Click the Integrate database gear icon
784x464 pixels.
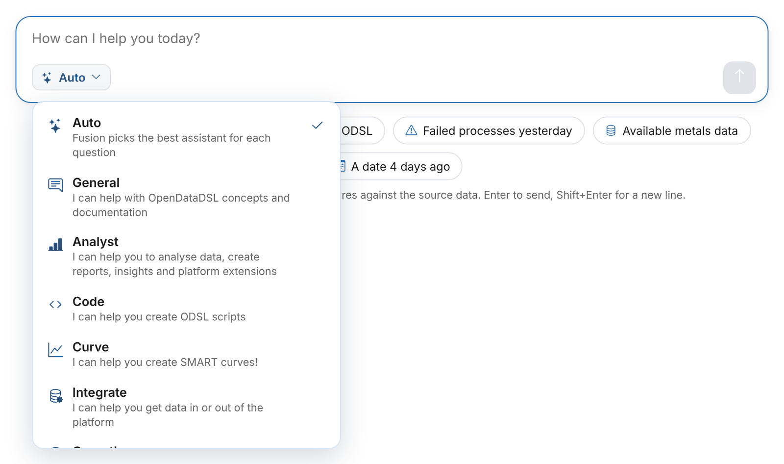56,396
